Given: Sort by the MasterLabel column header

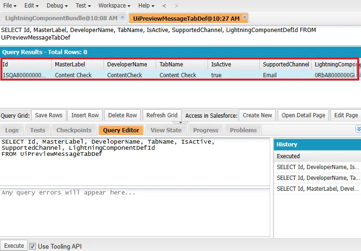Looking at the screenshot, I should point(78,64).
